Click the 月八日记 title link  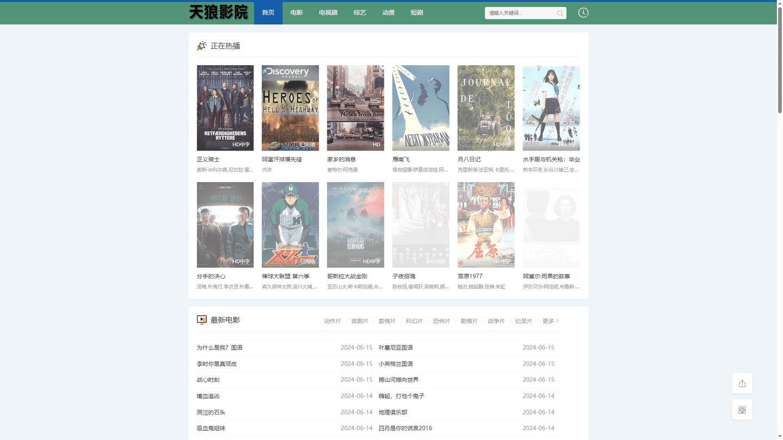[x=469, y=160]
